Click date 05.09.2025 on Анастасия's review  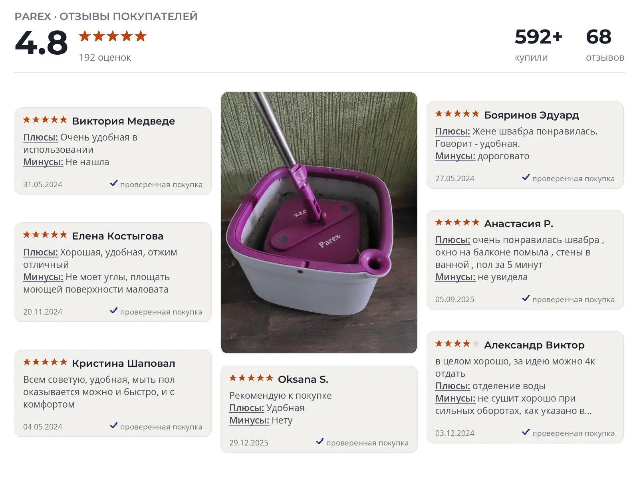[455, 299]
